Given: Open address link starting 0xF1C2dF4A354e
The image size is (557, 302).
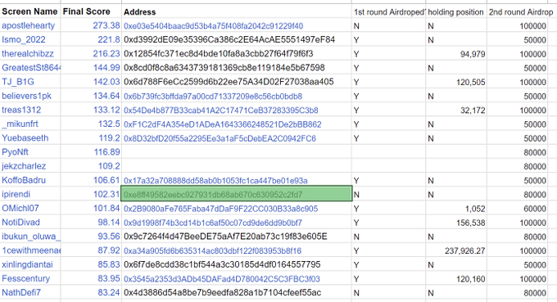Looking at the screenshot, I should pos(222,124).
